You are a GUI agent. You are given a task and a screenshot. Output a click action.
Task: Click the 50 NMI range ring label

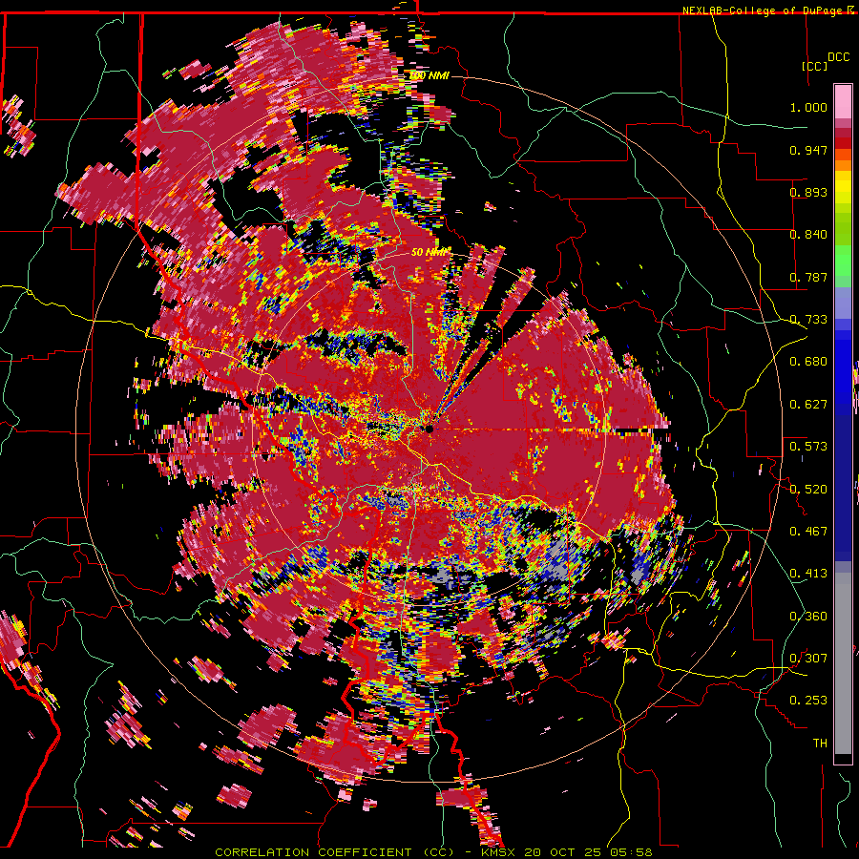point(430,252)
